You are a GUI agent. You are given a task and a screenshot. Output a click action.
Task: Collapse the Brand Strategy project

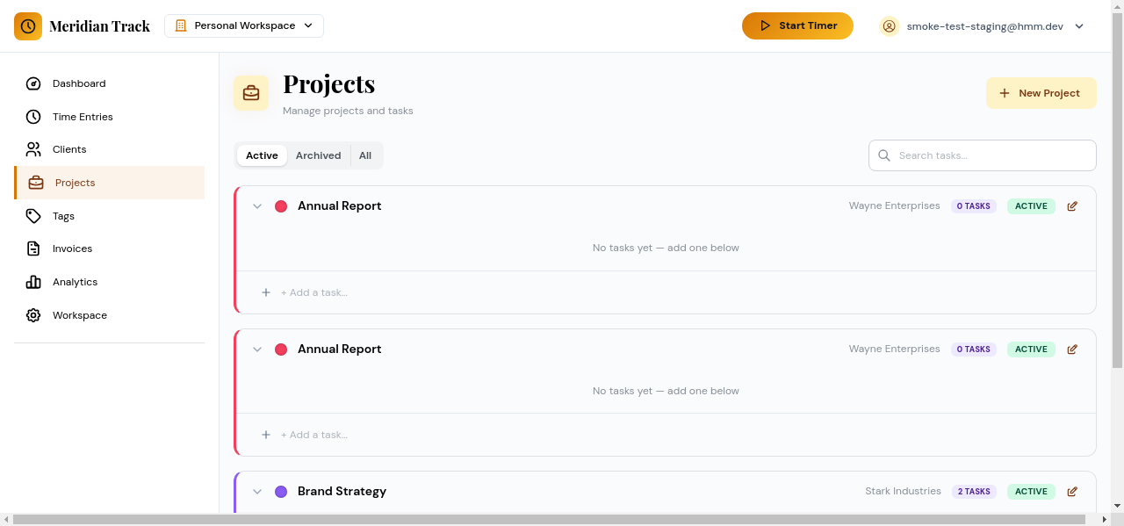coord(257,491)
